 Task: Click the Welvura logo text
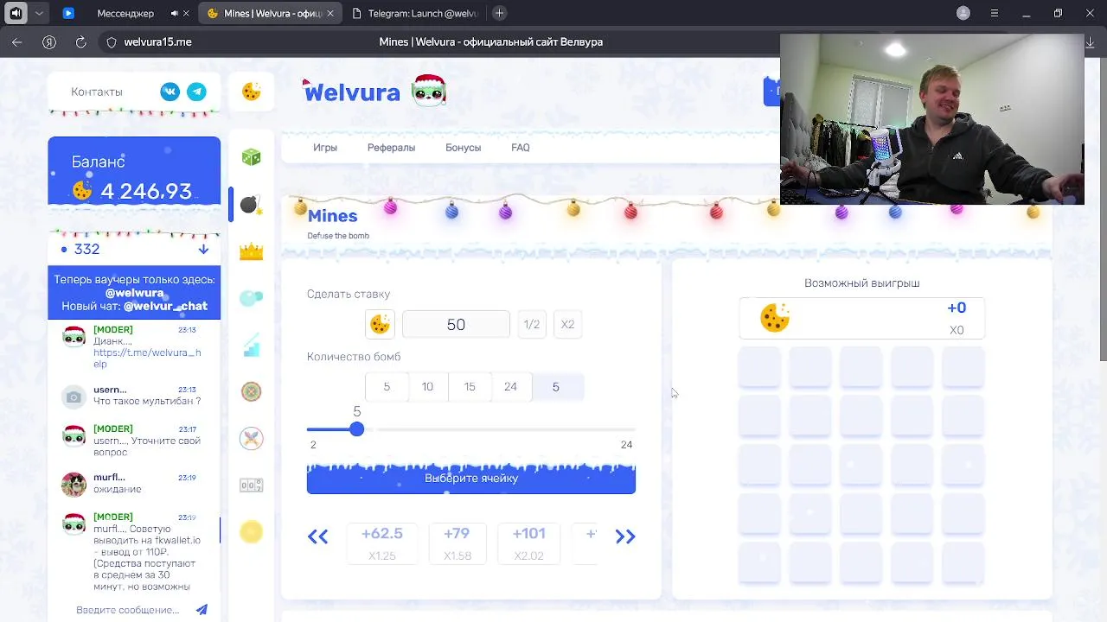click(352, 92)
